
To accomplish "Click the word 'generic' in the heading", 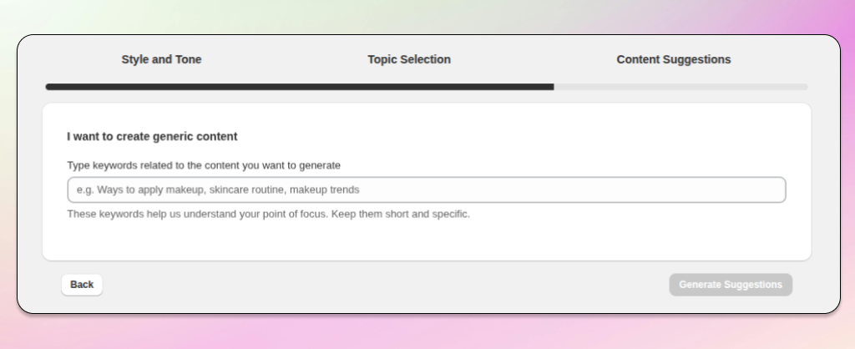I will (172, 136).
